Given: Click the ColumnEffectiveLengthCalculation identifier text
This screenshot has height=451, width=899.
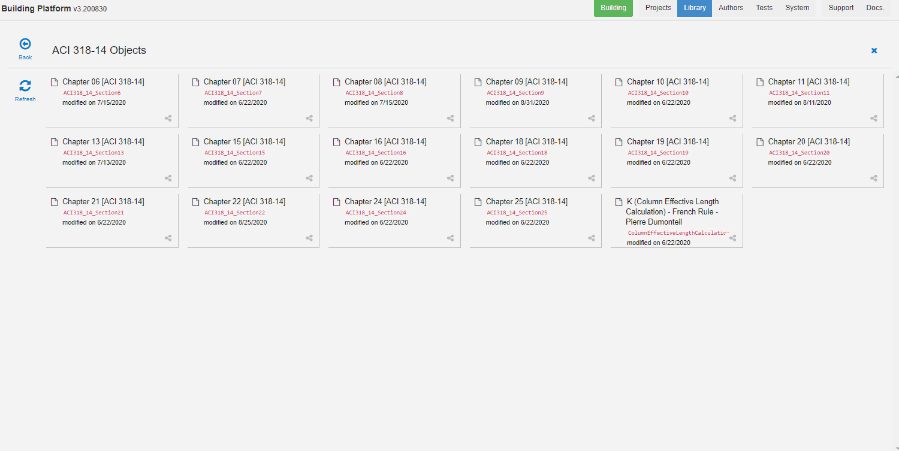Looking at the screenshot, I should pyautogui.click(x=678, y=232).
